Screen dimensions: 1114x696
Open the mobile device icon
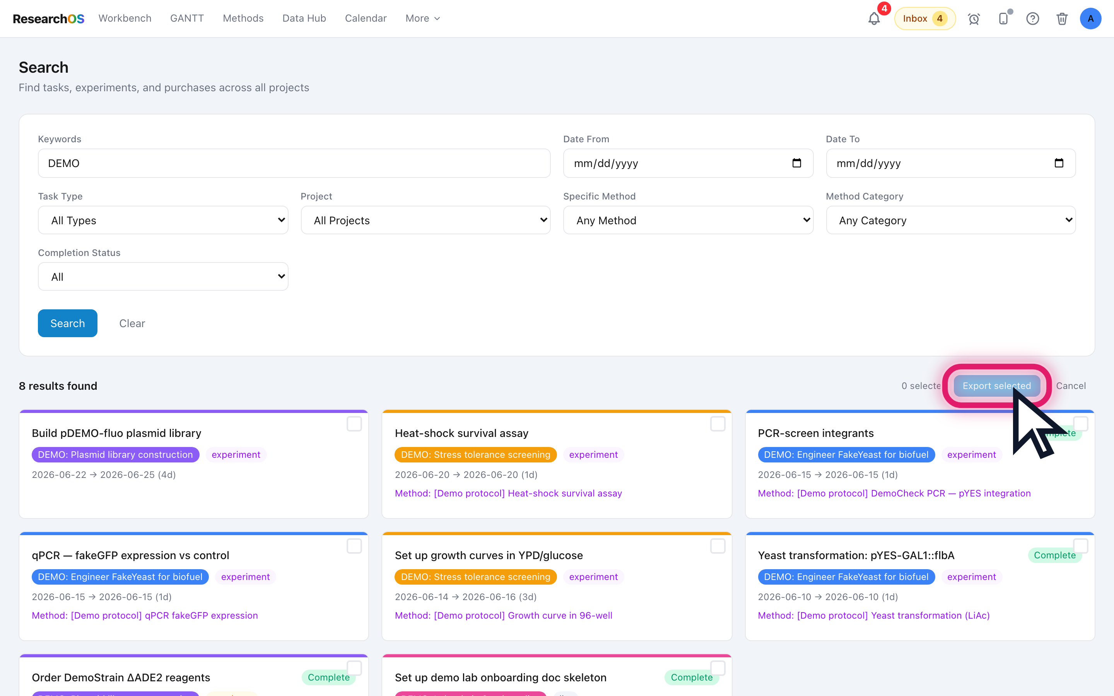coord(1003,19)
